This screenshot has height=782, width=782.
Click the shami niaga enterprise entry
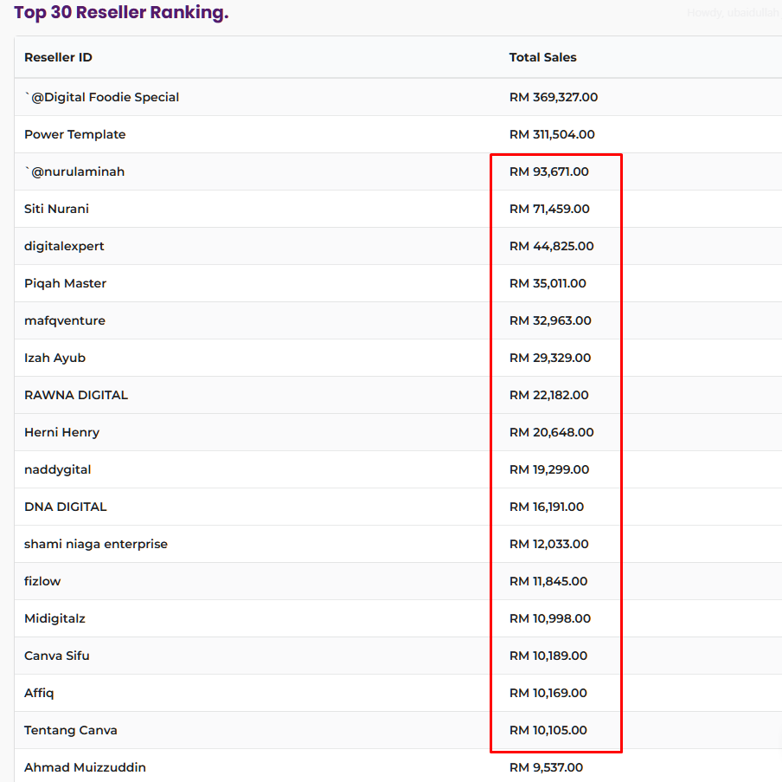96,544
